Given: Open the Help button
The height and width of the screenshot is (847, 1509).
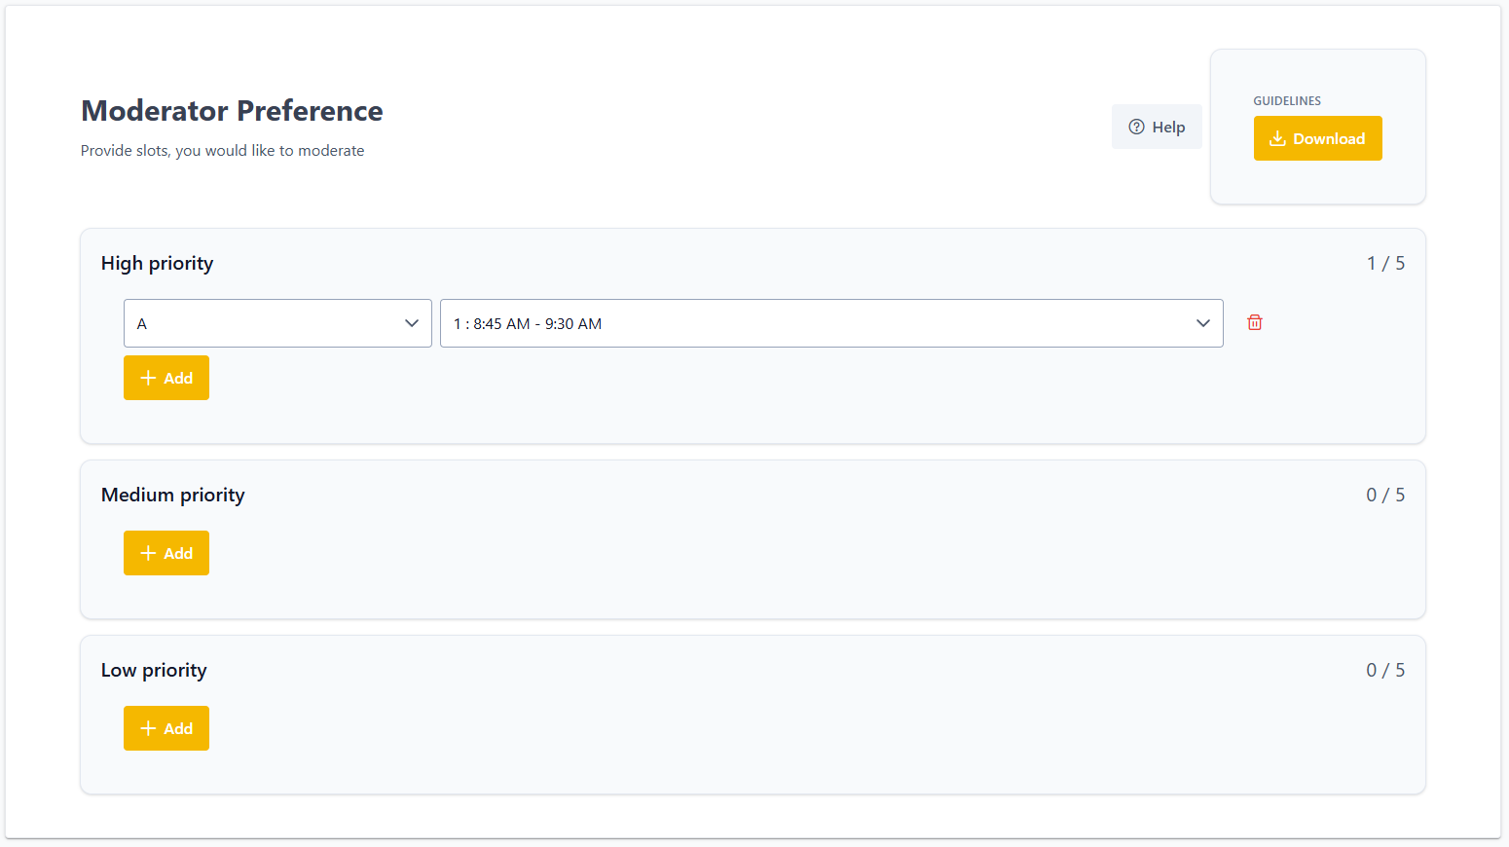Looking at the screenshot, I should [1157, 127].
